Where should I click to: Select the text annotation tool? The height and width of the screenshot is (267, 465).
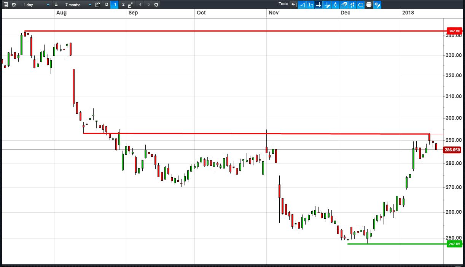tap(310, 5)
